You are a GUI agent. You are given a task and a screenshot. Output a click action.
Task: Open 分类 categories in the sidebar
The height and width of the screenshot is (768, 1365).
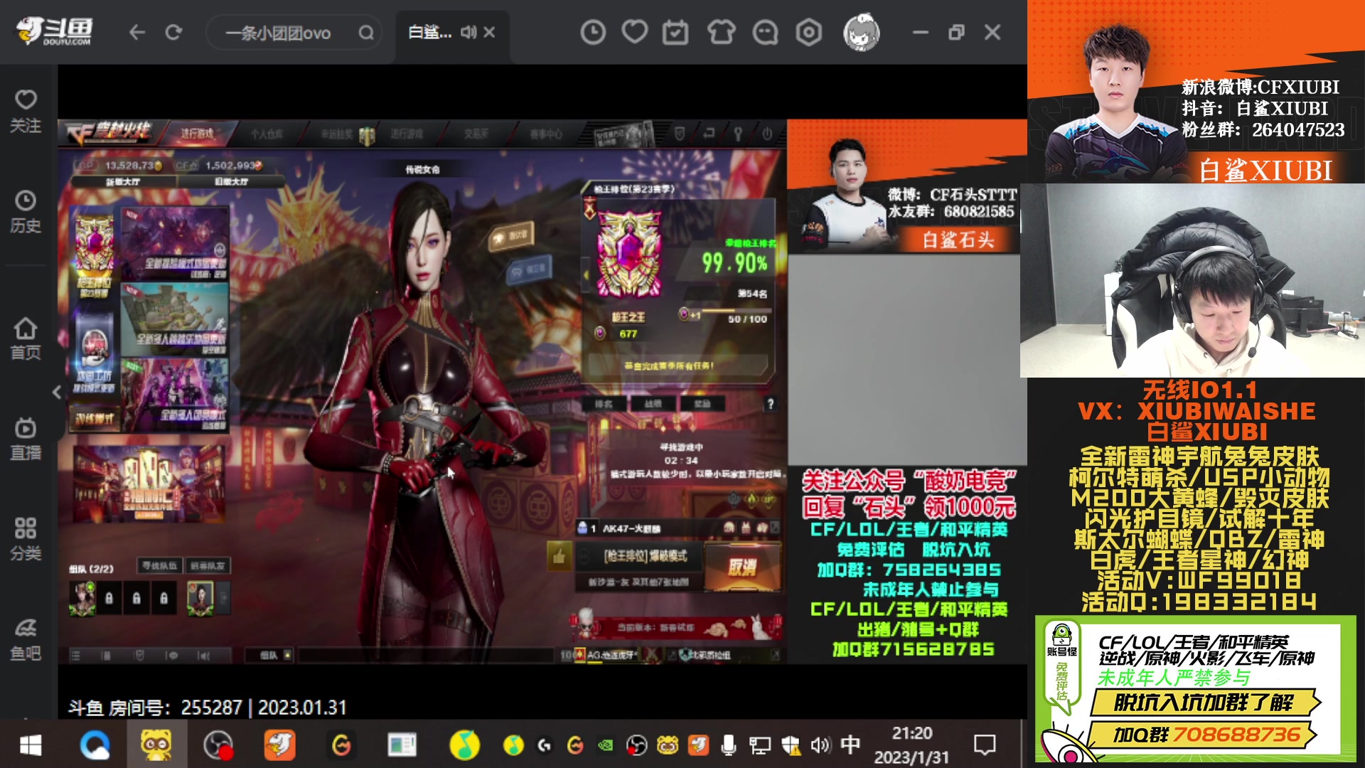26,539
